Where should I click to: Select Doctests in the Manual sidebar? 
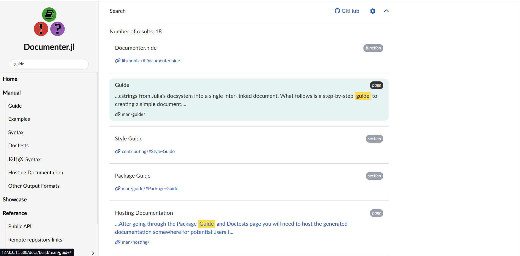tap(18, 145)
